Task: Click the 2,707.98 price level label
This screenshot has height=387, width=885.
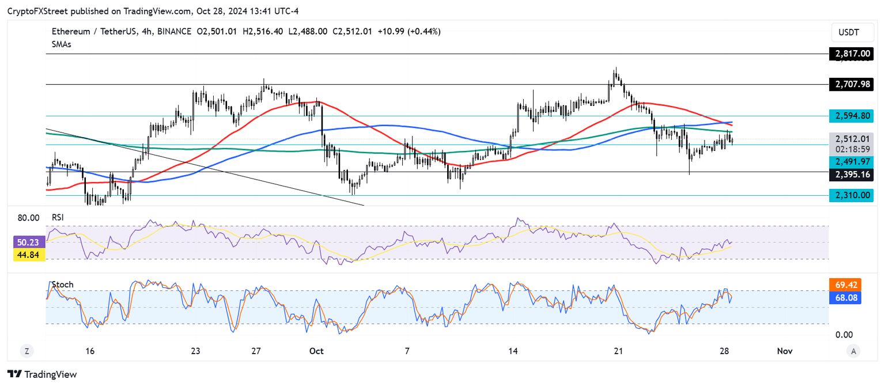Action: click(852, 85)
